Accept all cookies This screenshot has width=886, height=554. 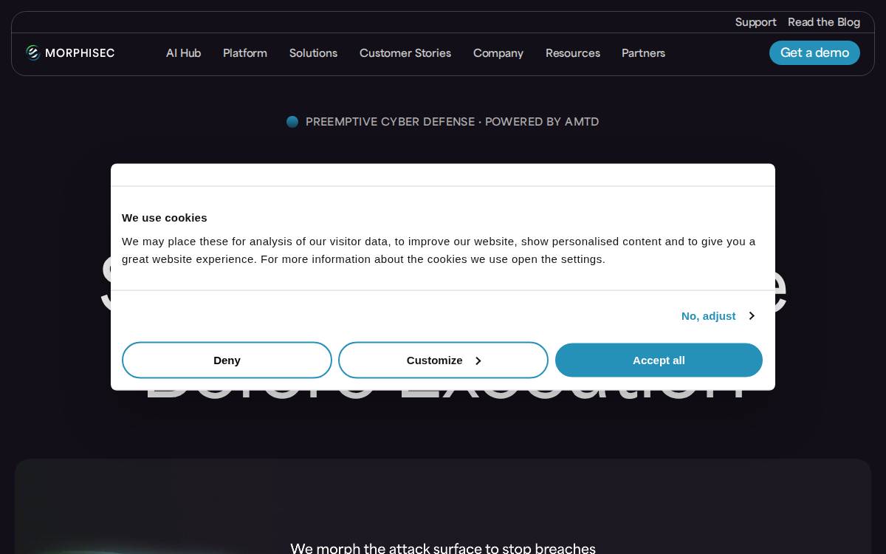coord(659,360)
